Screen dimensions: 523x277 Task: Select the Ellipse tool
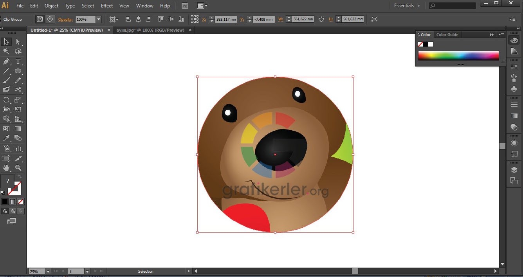coord(18,71)
